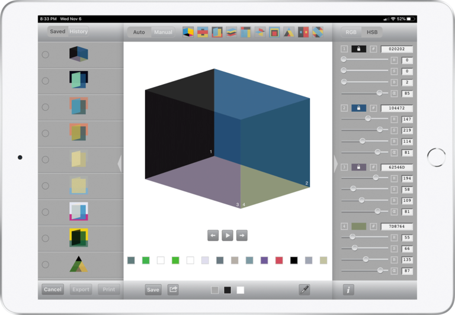Click the '#' hex button for color 4
The width and height of the screenshot is (455, 315).
click(x=373, y=226)
